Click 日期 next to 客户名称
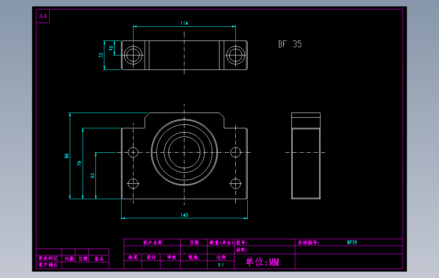This screenshot has height=278, width=439. tap(194, 243)
